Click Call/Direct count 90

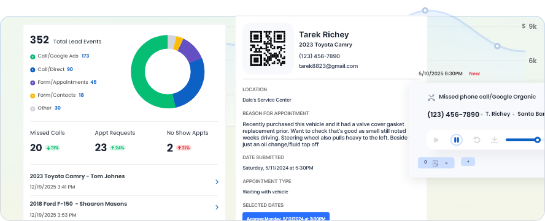[70, 69]
